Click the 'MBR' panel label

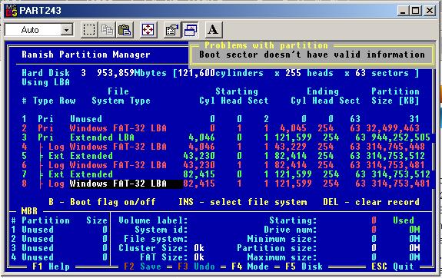pyautogui.click(x=29, y=211)
